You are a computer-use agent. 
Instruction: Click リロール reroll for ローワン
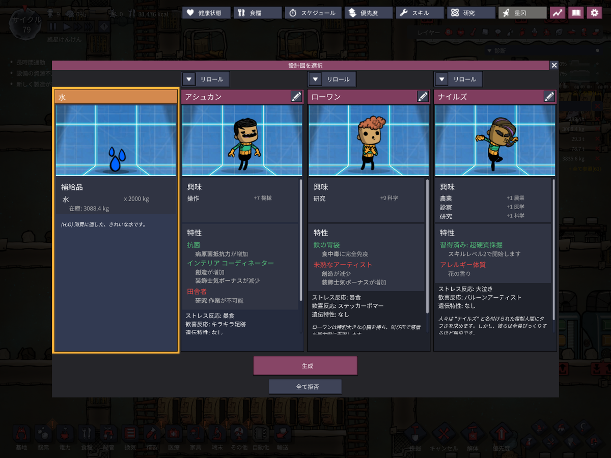[338, 79]
